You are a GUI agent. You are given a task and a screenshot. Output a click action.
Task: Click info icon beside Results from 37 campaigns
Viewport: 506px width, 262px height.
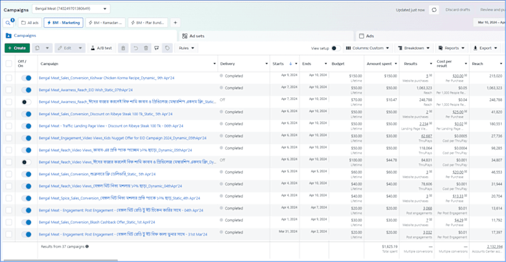click(87, 246)
